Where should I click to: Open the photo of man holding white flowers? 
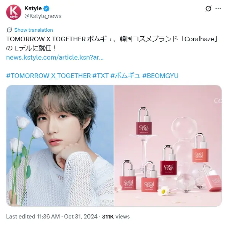(60, 146)
